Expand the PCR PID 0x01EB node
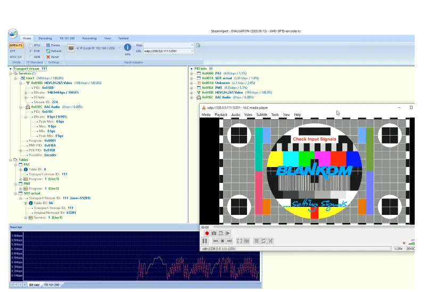 21,150
